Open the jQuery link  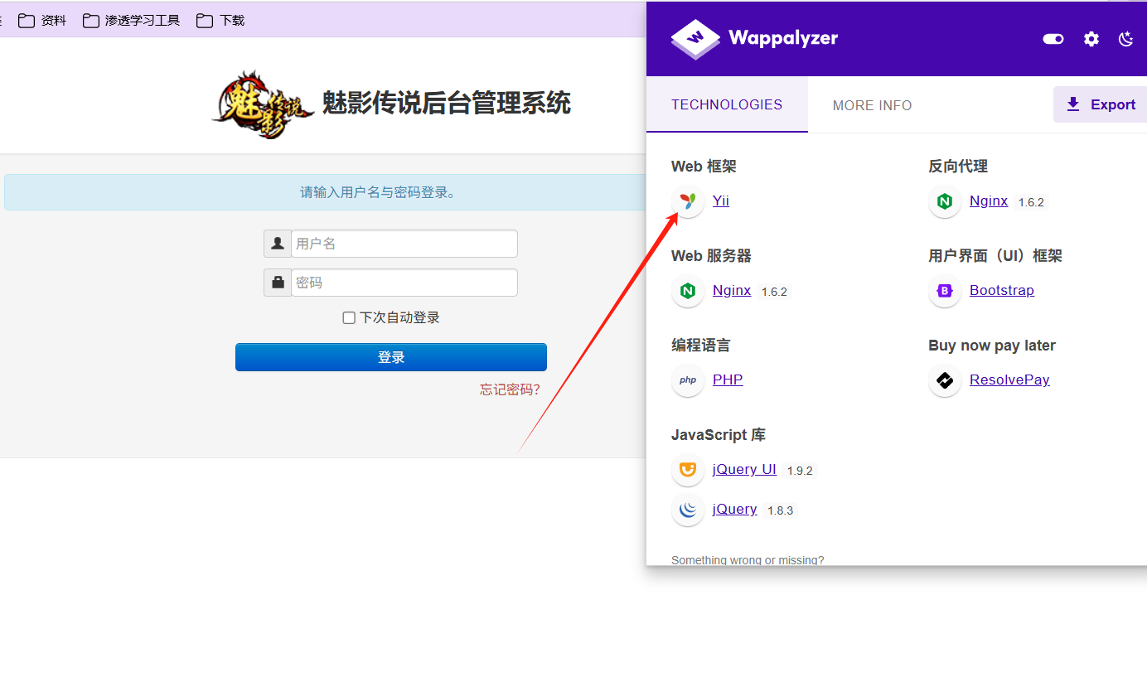(735, 509)
